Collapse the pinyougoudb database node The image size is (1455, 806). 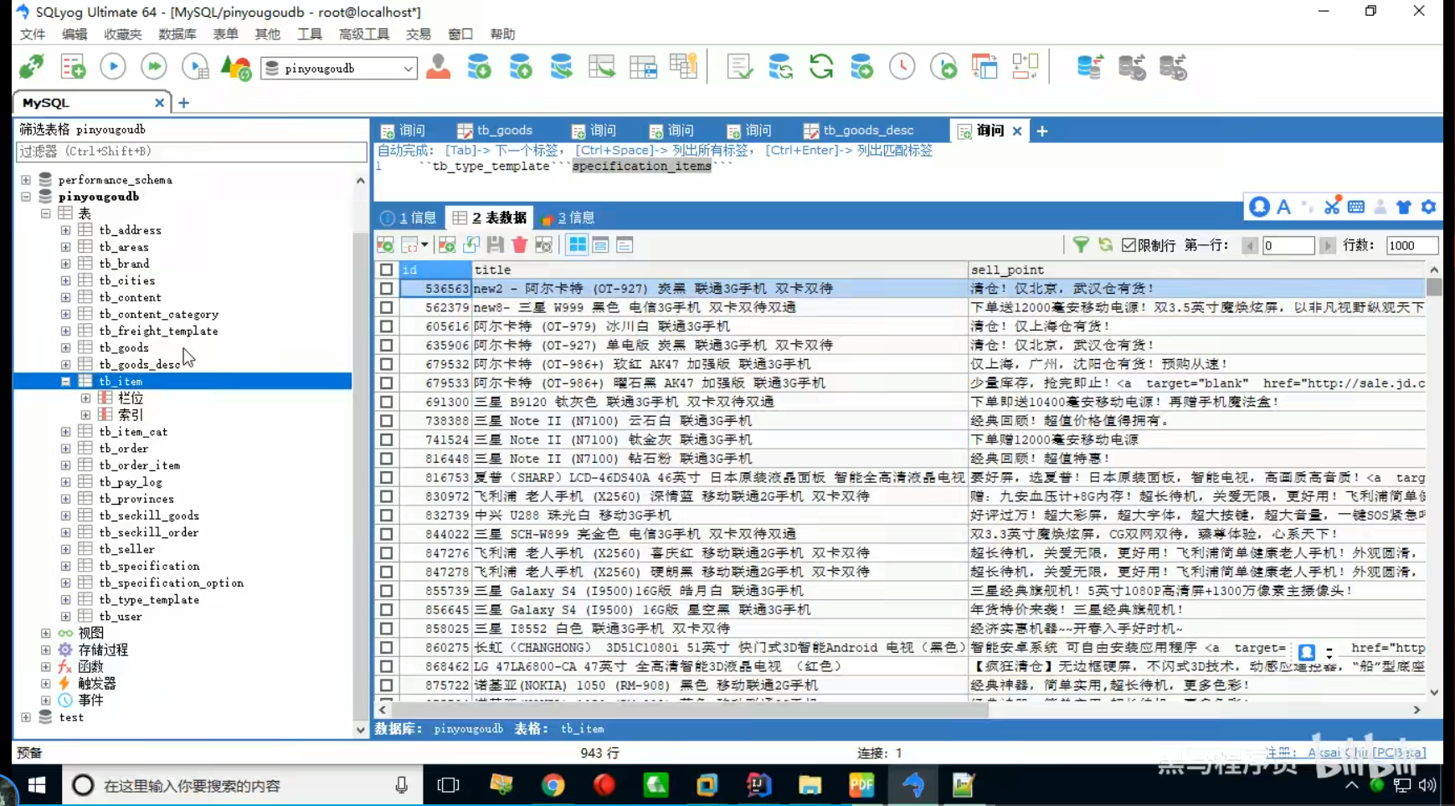coord(26,197)
